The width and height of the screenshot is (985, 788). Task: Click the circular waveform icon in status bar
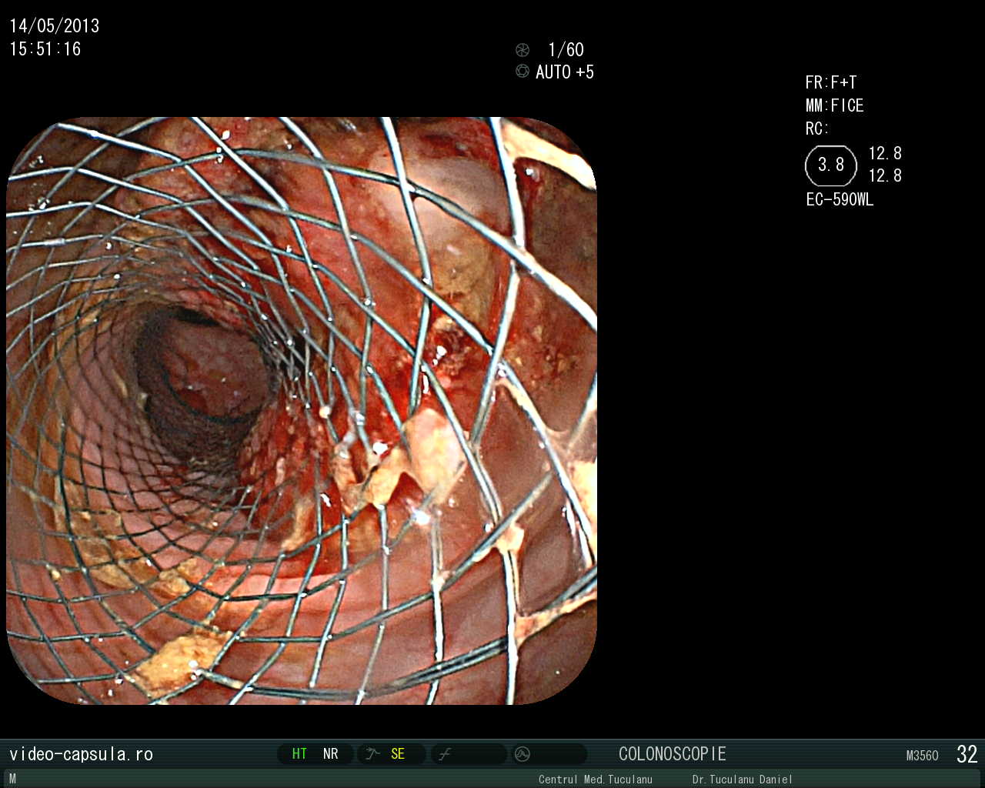click(523, 754)
